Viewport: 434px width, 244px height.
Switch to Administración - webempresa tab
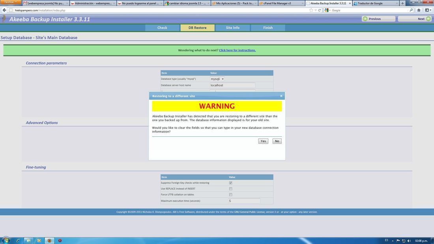point(92,3)
